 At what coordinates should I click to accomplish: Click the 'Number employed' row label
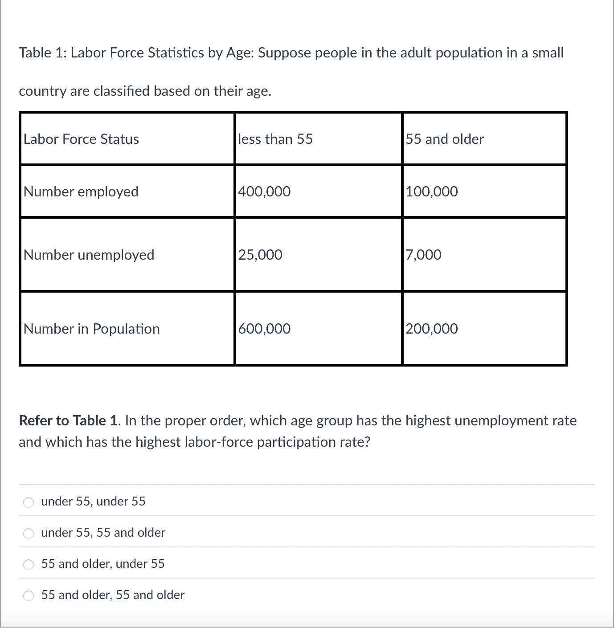[x=81, y=192]
